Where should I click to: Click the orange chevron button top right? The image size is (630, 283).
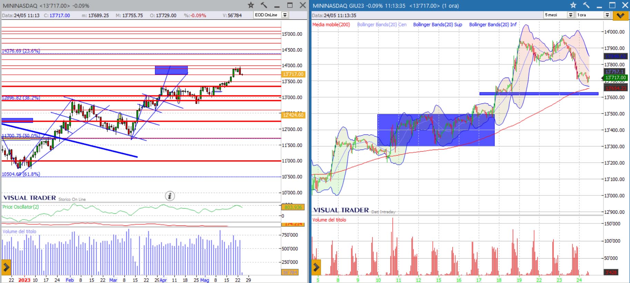620,15
